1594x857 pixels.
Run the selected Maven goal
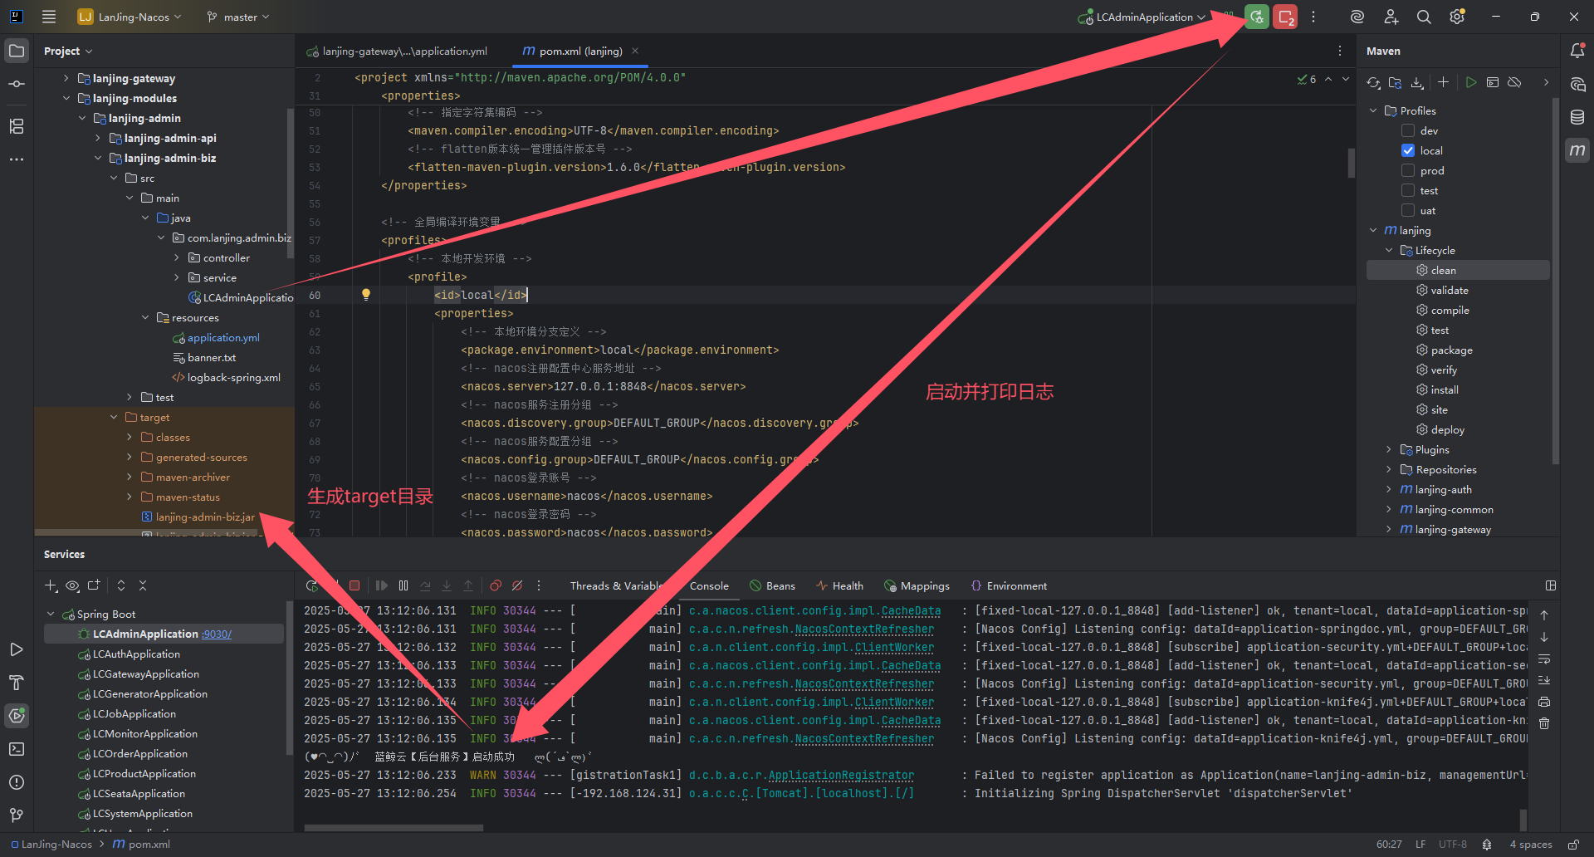[1471, 82]
